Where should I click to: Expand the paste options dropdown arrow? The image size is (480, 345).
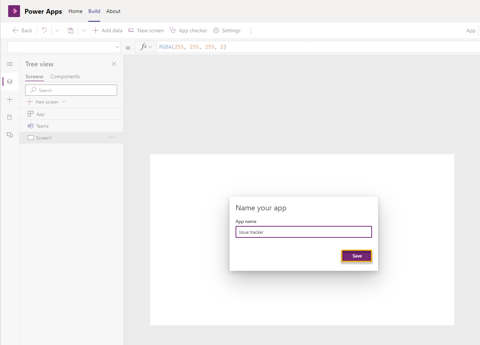[x=83, y=30]
